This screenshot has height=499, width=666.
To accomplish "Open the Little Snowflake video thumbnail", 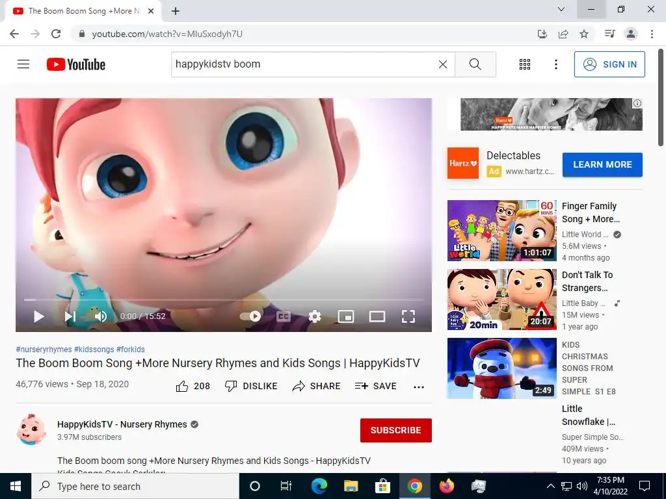I will [501, 368].
